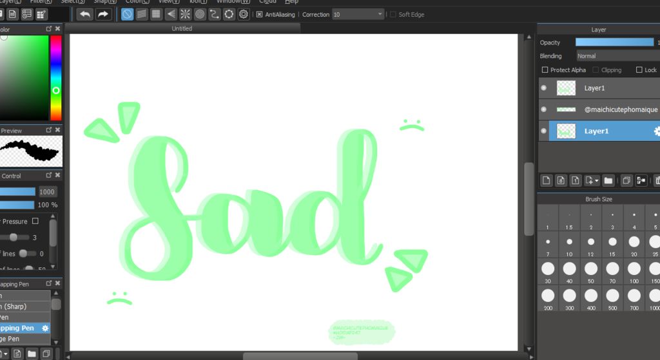Hide the selected blue Layer1

(x=544, y=131)
